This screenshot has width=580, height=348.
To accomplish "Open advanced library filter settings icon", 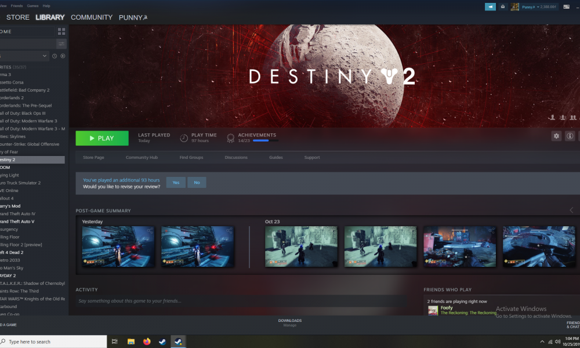I will tap(61, 44).
